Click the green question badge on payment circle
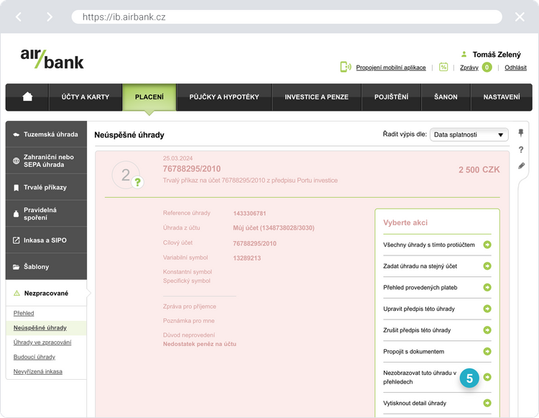The width and height of the screenshot is (539, 418). pos(138,182)
